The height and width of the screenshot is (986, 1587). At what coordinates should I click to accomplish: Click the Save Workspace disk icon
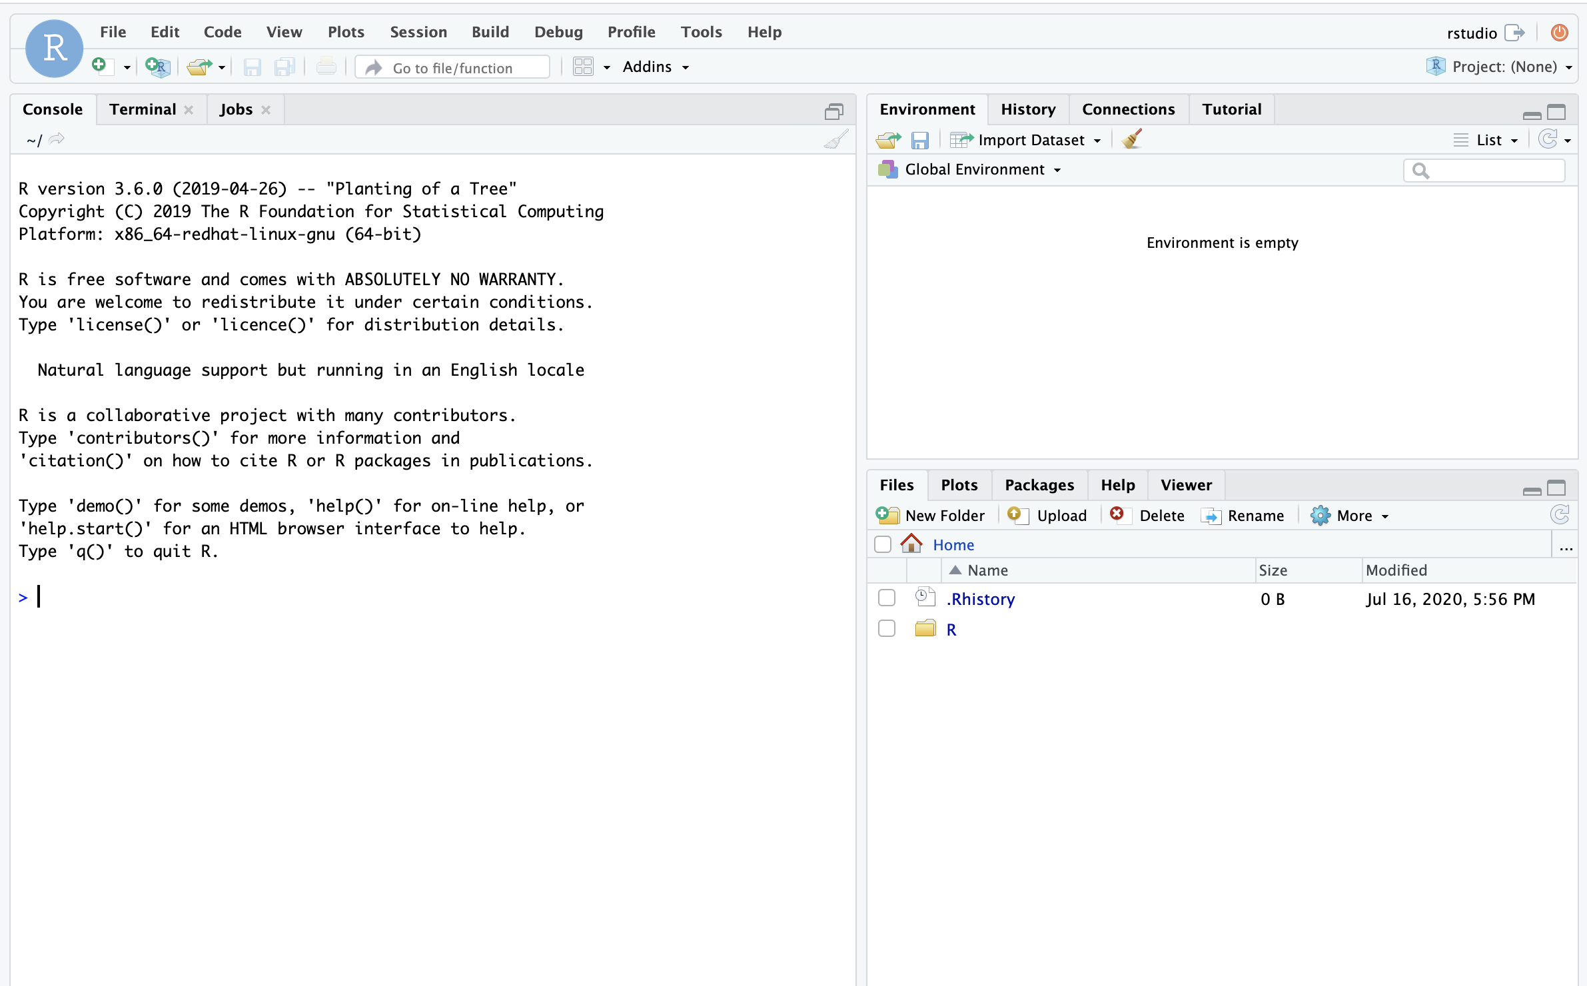pyautogui.click(x=920, y=140)
